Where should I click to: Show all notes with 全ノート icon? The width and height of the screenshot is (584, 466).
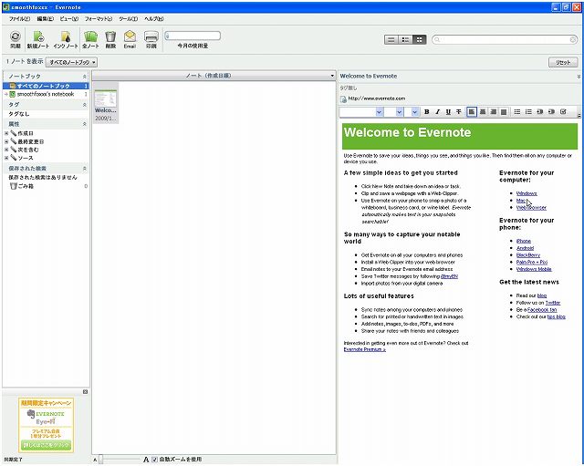point(90,39)
